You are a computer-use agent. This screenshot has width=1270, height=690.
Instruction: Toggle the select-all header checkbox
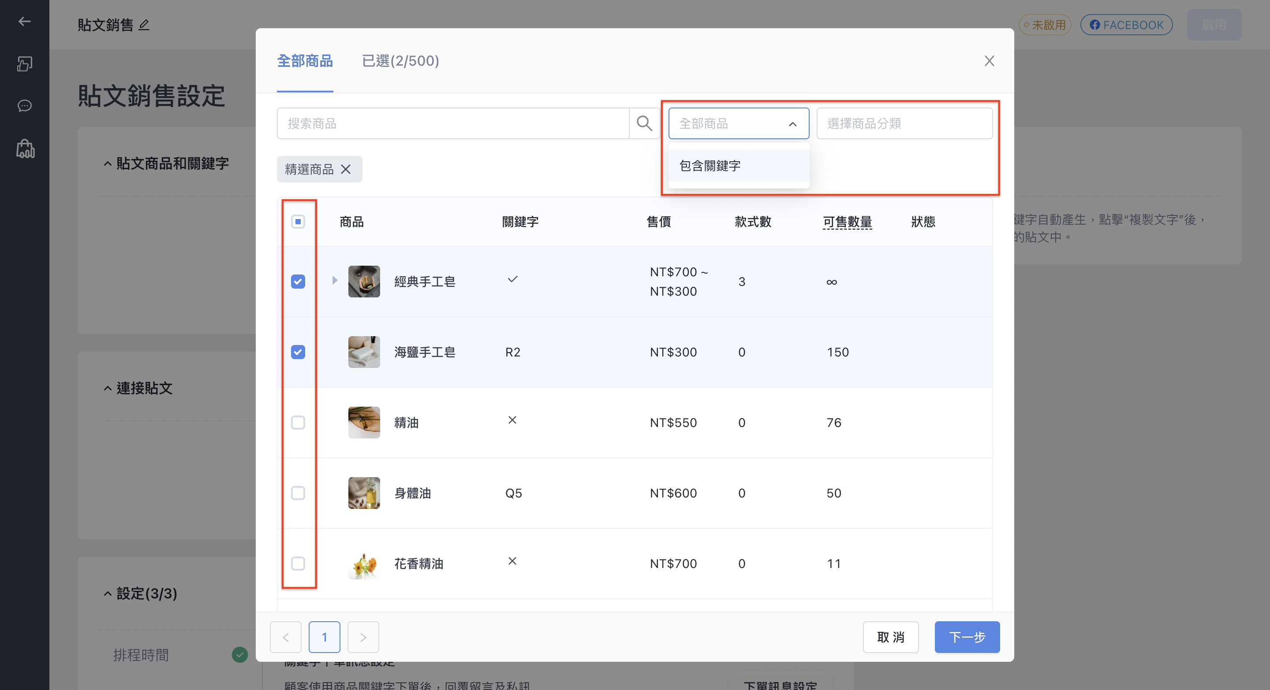coord(298,222)
